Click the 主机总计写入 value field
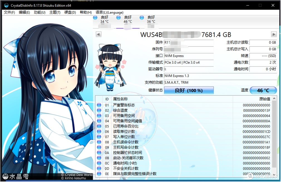 click(263, 49)
